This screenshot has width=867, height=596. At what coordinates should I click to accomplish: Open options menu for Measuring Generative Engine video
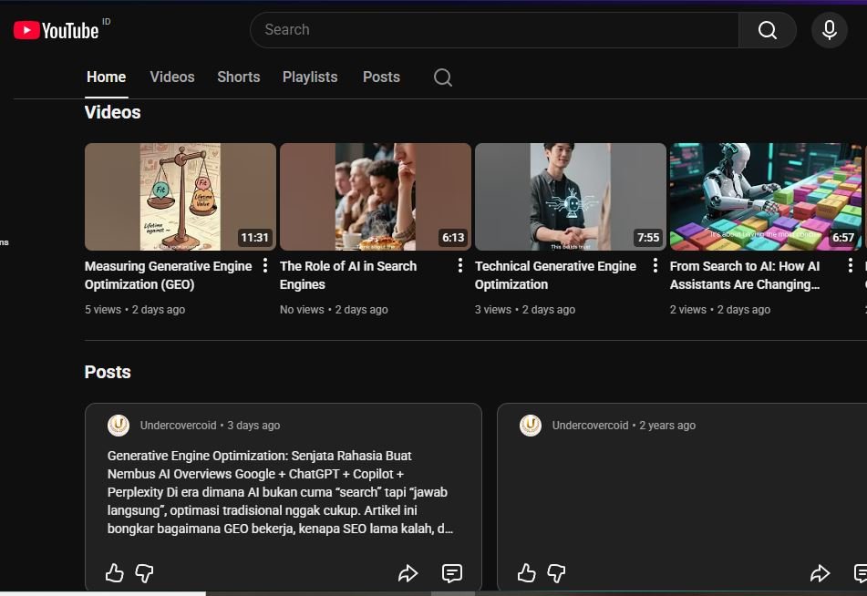click(265, 265)
